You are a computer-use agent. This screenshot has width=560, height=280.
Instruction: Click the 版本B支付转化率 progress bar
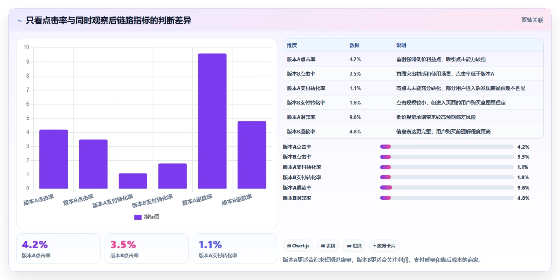tap(447, 178)
